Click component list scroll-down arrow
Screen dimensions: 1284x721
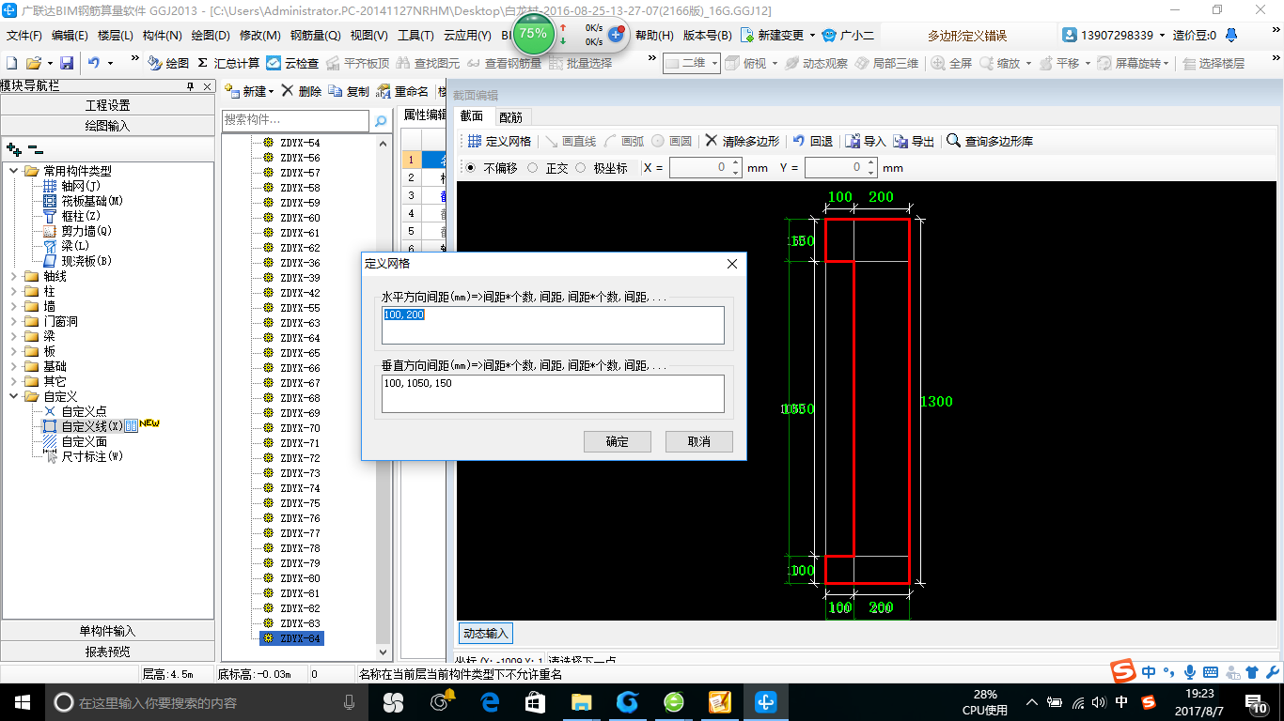[383, 652]
